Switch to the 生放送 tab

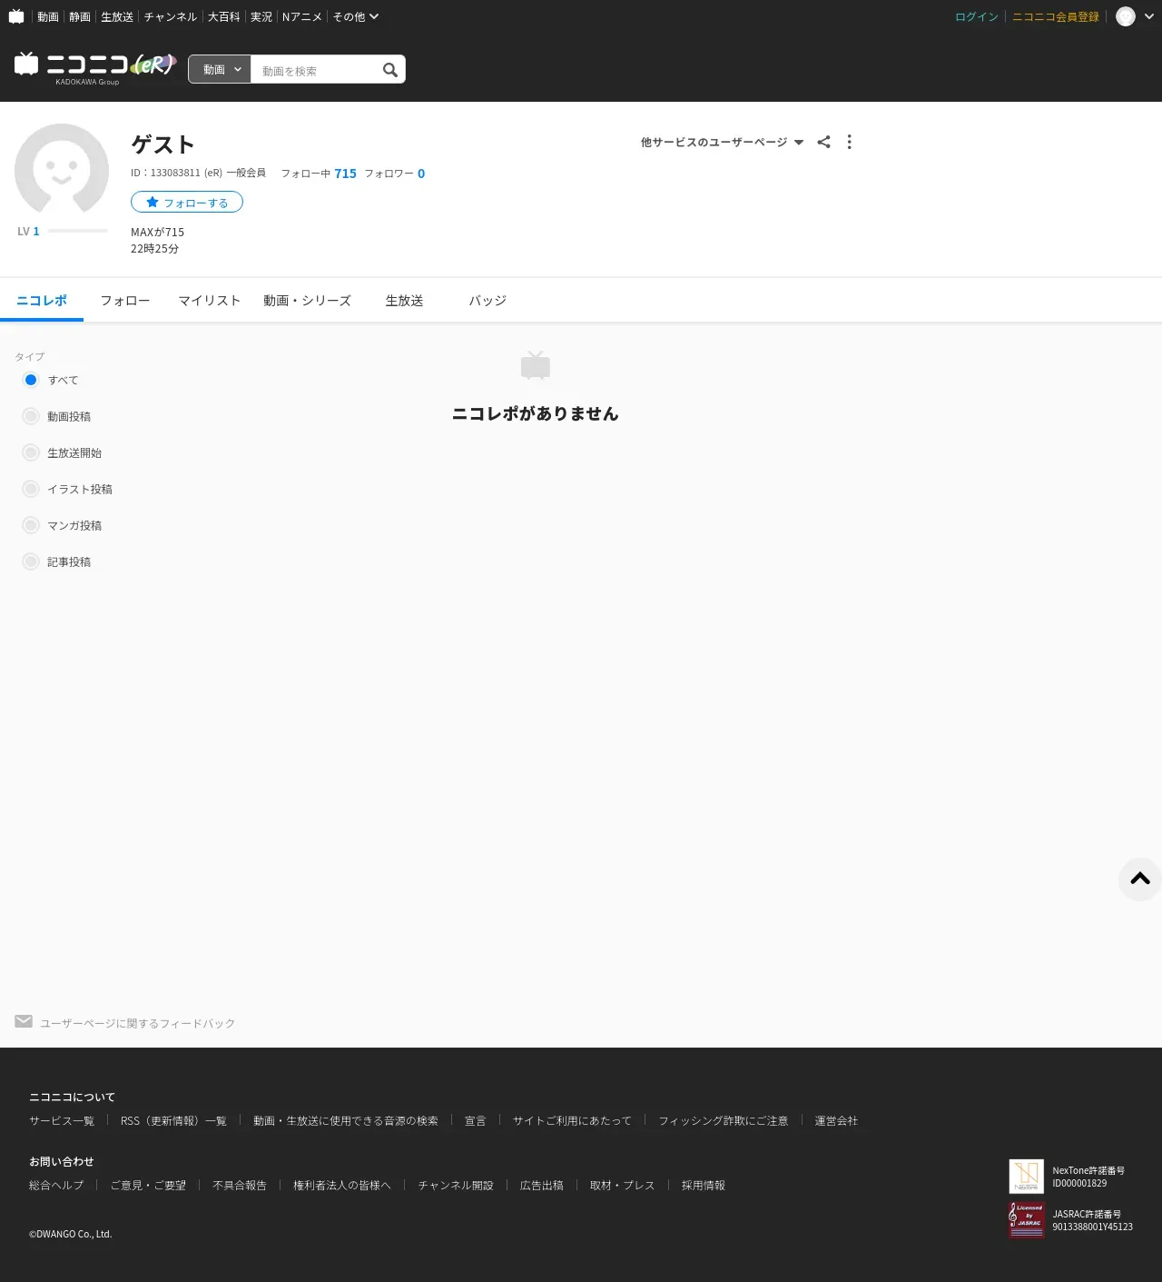point(404,301)
